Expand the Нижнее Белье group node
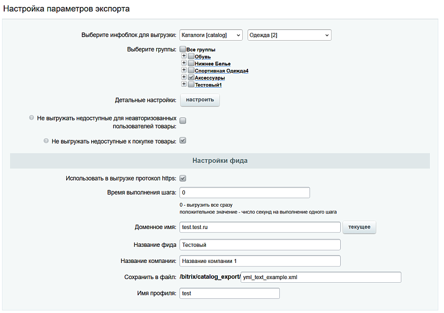The image size is (444, 313). tap(184, 63)
